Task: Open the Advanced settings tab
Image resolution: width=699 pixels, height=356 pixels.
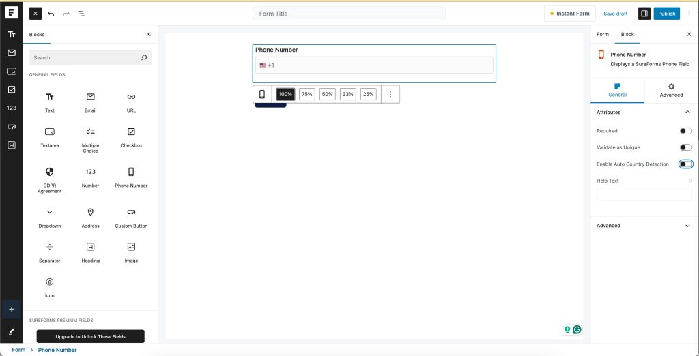Action: coord(671,90)
